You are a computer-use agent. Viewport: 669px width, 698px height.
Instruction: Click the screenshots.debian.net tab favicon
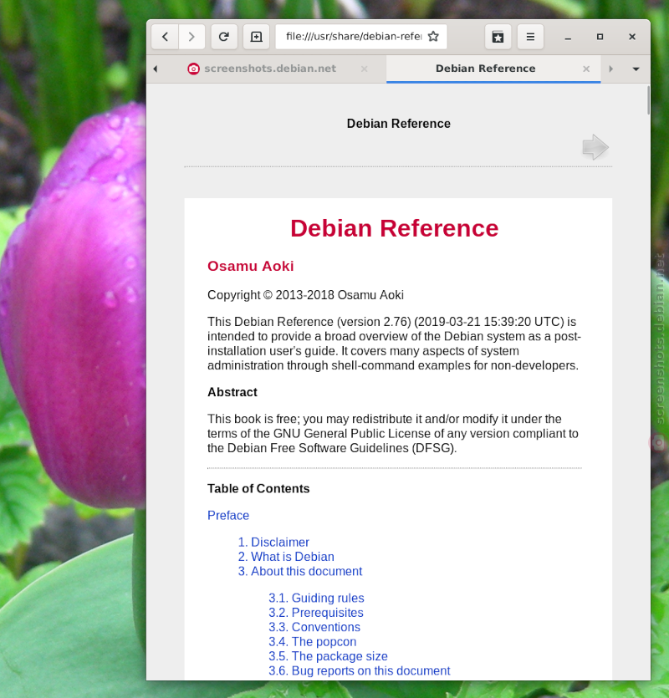[x=193, y=69]
